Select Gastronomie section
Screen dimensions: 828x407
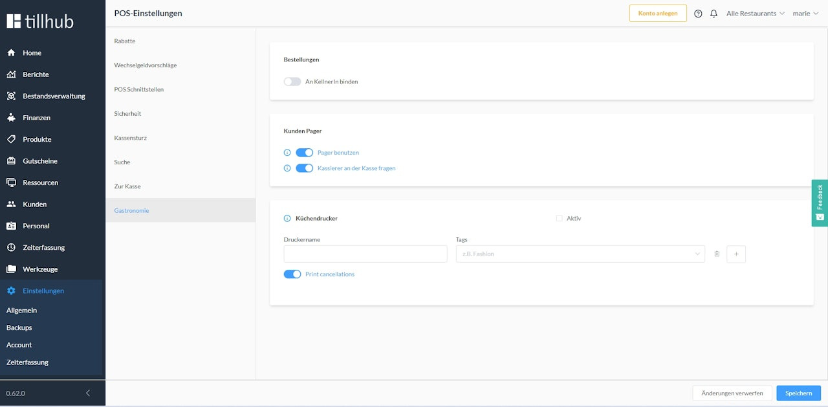180,210
